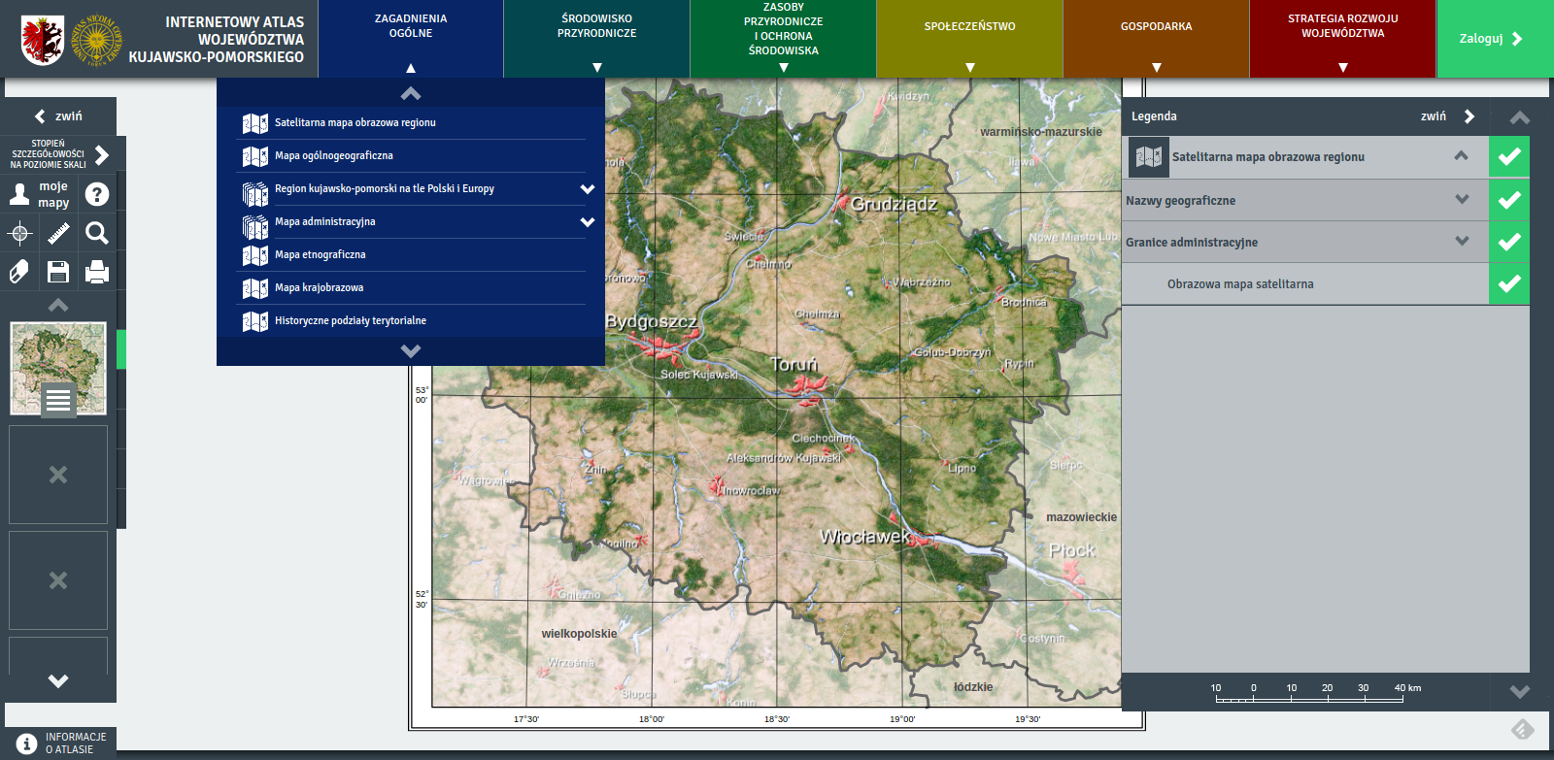Expand Region kujawsko-pomorski na tle Polski arrow

click(x=587, y=189)
